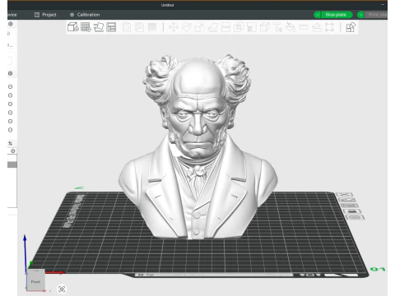This screenshot has width=395, height=296.
Task: Open plate settings icon beside plate
Action: (x=355, y=217)
